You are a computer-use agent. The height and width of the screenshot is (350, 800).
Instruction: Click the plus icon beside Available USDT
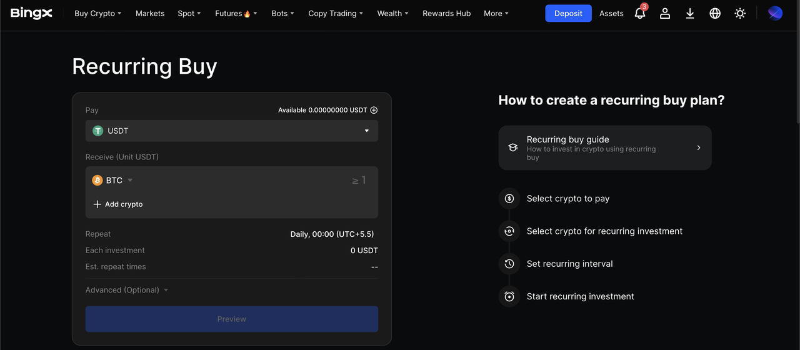coord(374,110)
